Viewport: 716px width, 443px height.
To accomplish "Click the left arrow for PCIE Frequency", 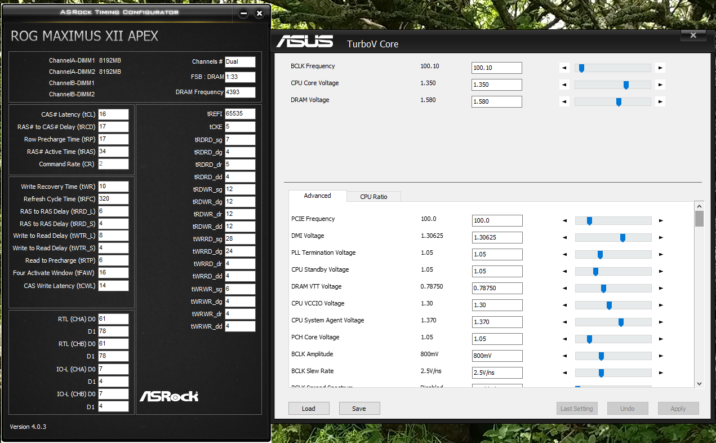I will click(x=564, y=221).
